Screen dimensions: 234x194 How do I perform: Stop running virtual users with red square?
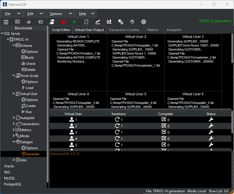click(x=63, y=22)
